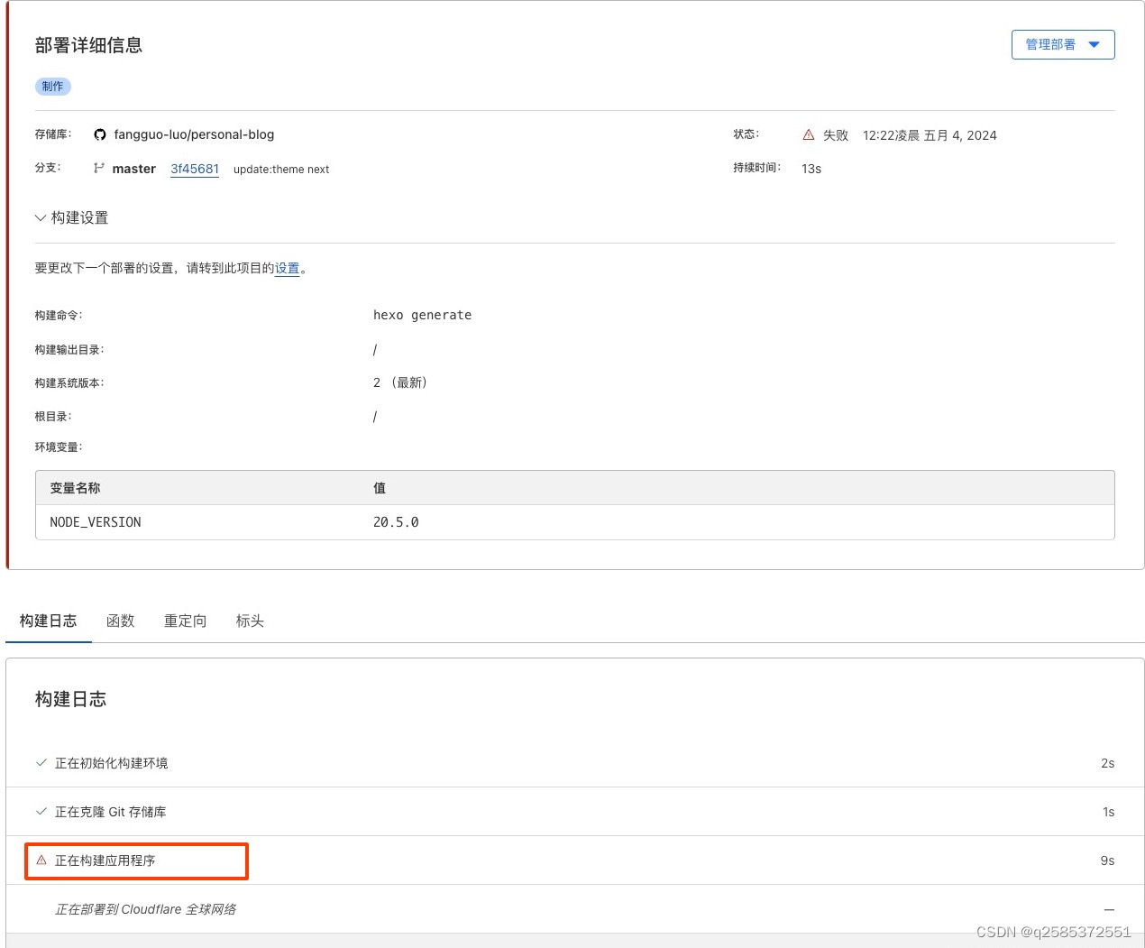Image resolution: width=1145 pixels, height=948 pixels.
Task: Click the warning icon next to 失败 status
Action: coord(808,134)
